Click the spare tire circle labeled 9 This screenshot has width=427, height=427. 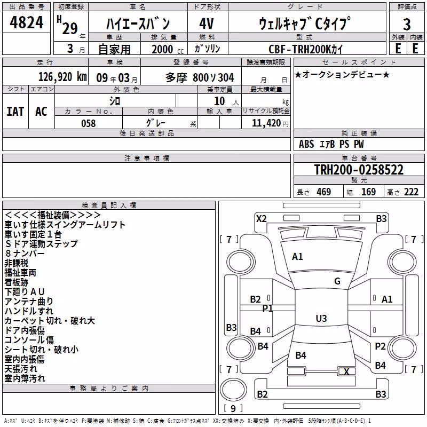click(233, 390)
